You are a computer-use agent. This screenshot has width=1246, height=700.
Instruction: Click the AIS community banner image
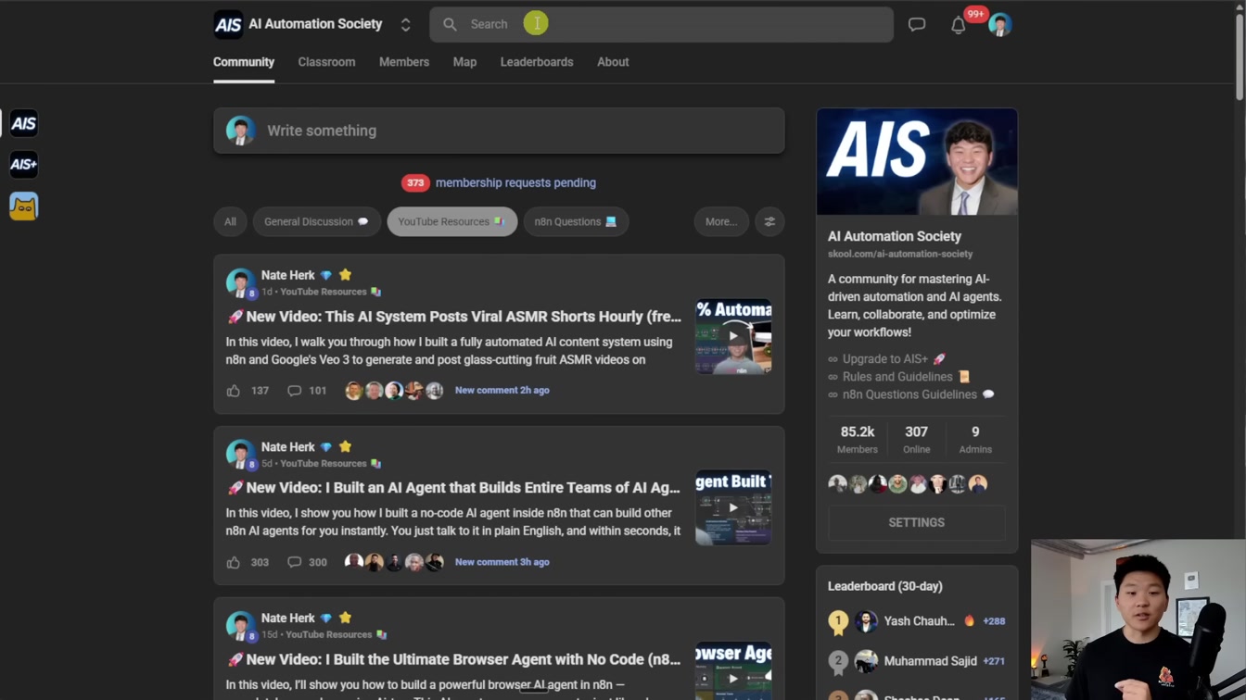point(917,162)
